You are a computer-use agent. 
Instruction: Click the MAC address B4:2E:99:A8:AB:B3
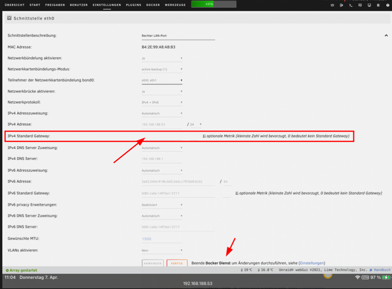click(158, 47)
